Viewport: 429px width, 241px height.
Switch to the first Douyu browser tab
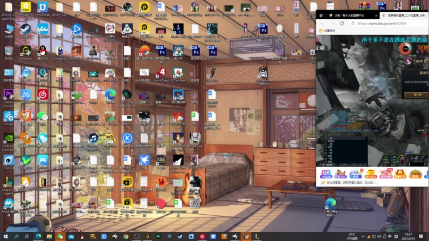click(x=353, y=16)
